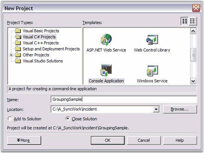Expand the Other Projects tree node

tap(11, 55)
